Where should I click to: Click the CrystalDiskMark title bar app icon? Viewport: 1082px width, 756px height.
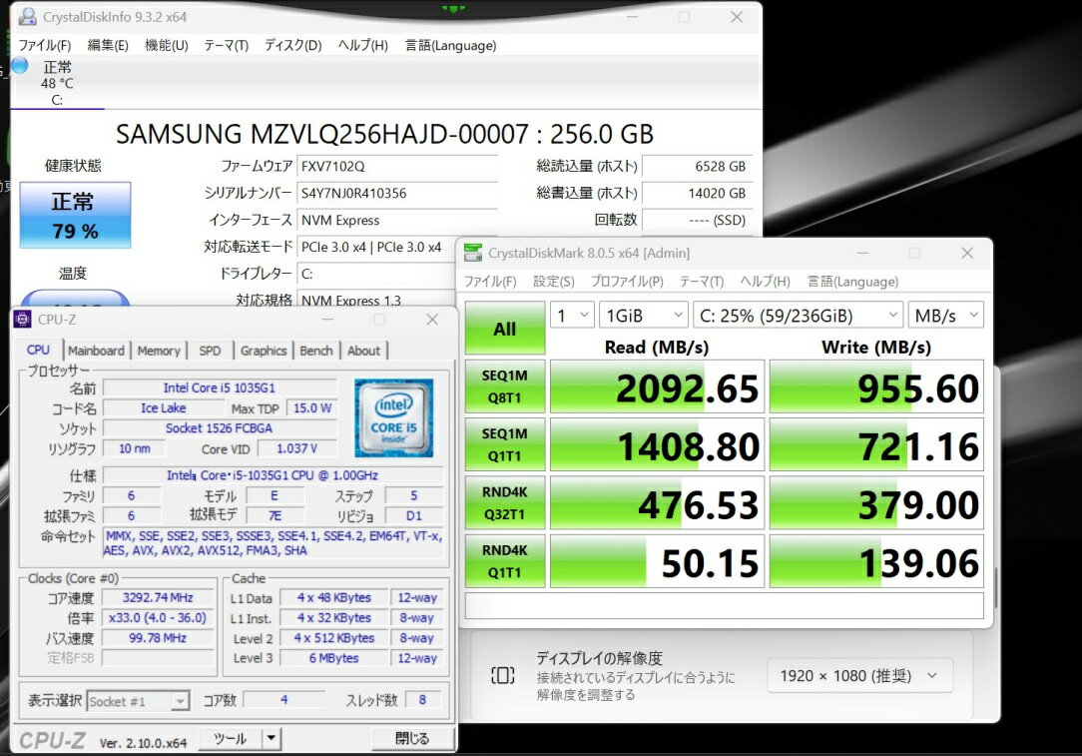473,253
